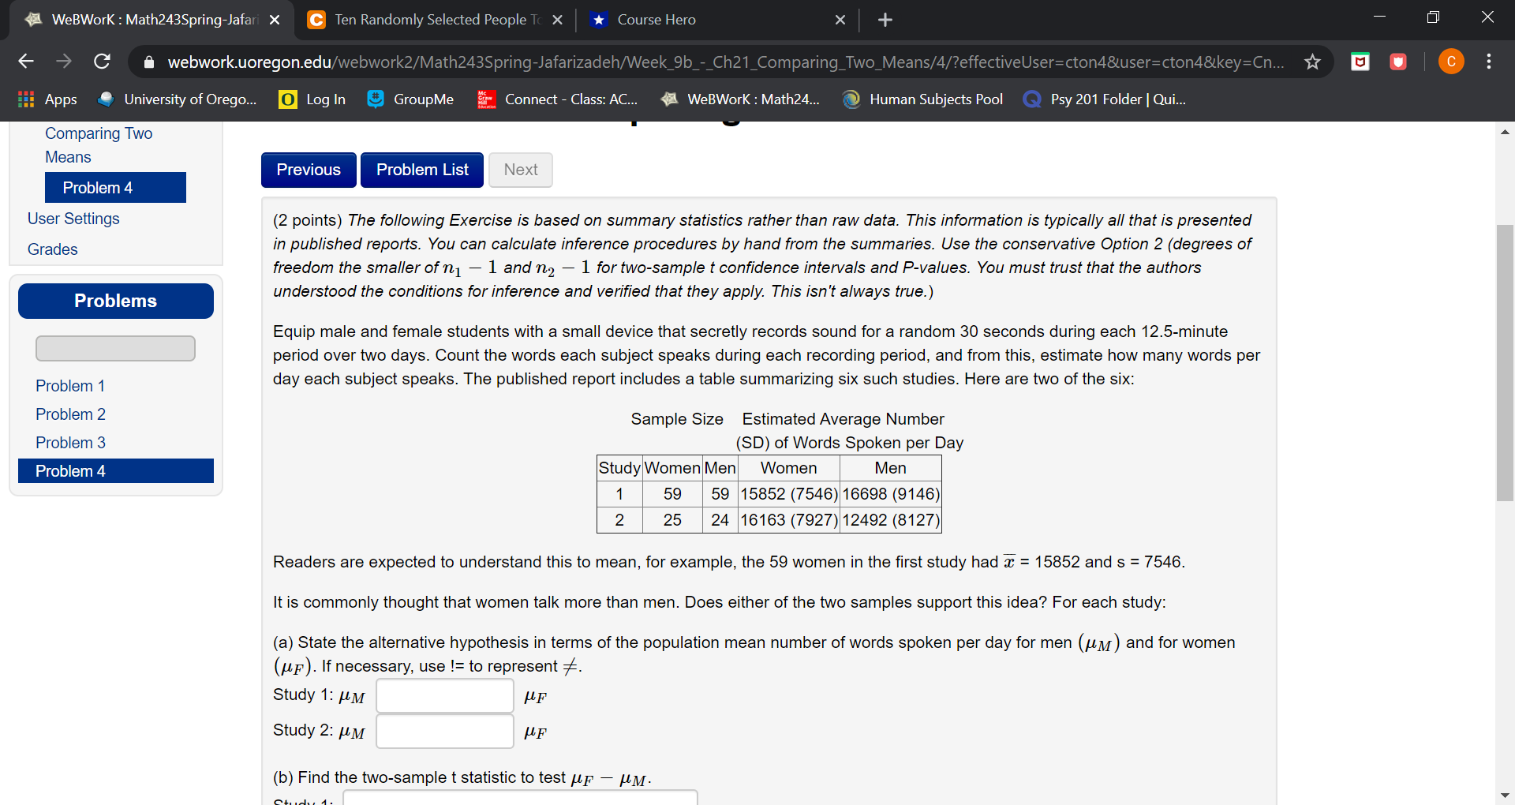This screenshot has width=1515, height=805.
Task: Open the Psy 201 Folder bookmark
Action: coord(1103,99)
